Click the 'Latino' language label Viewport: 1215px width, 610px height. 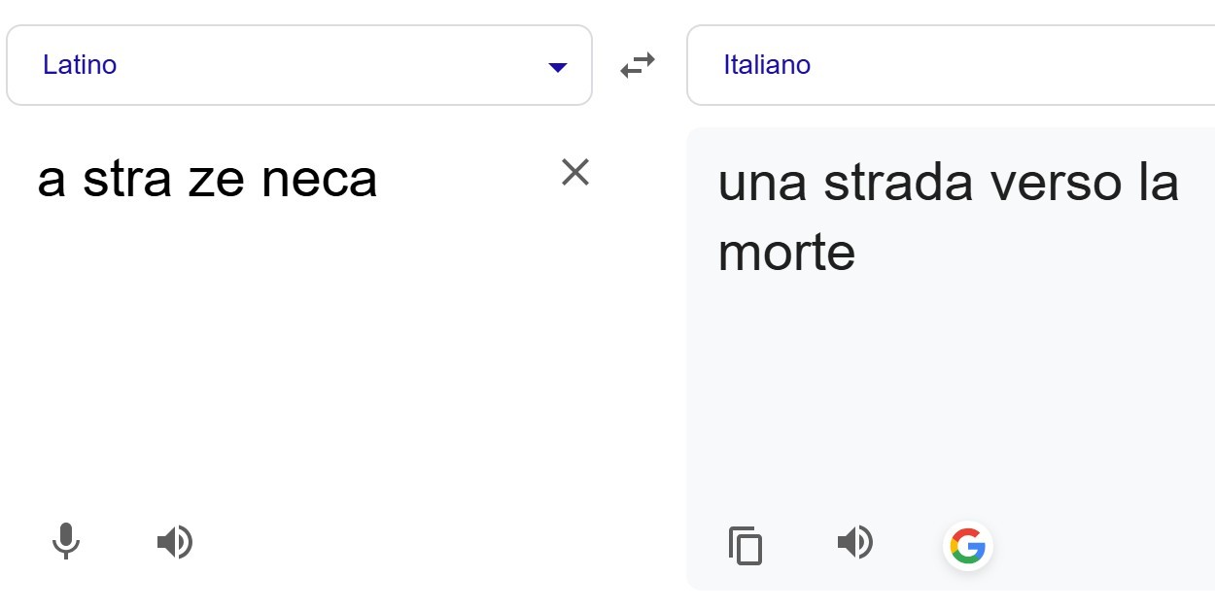coord(80,65)
